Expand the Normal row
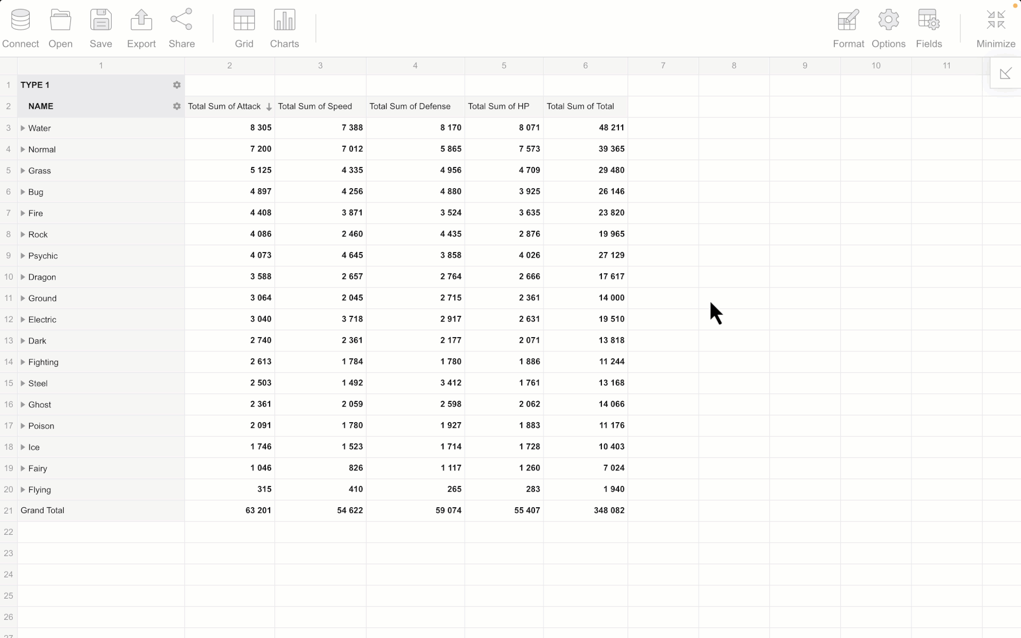The height and width of the screenshot is (638, 1021). pyautogui.click(x=23, y=149)
